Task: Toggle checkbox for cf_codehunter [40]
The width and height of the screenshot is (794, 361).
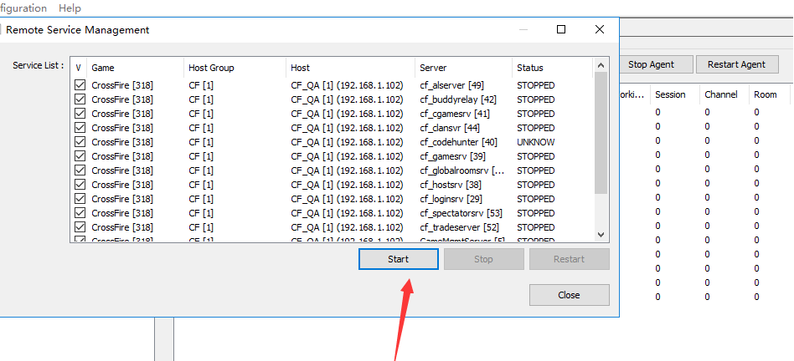Action: [80, 142]
